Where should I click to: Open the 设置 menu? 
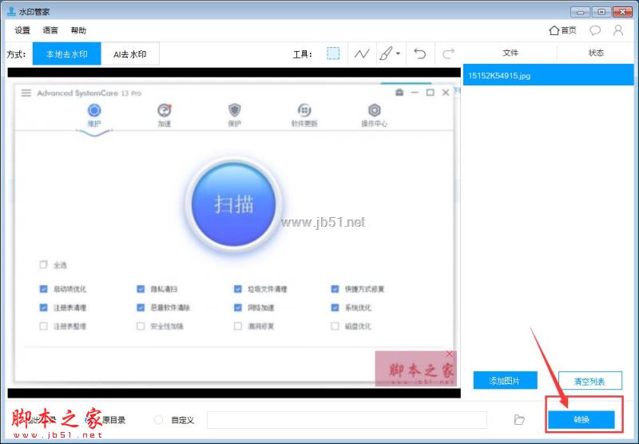tap(22, 30)
